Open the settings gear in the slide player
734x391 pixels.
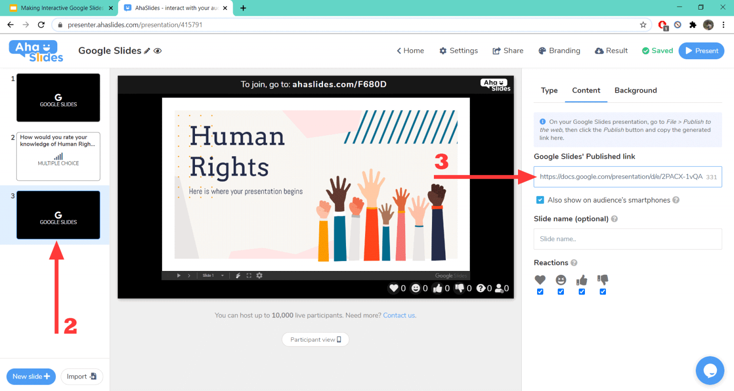(x=259, y=275)
